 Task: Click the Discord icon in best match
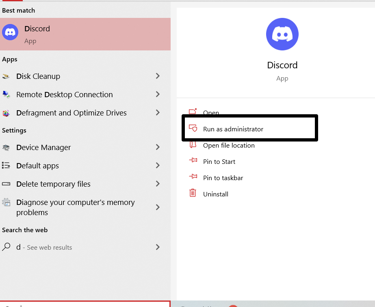point(10,32)
